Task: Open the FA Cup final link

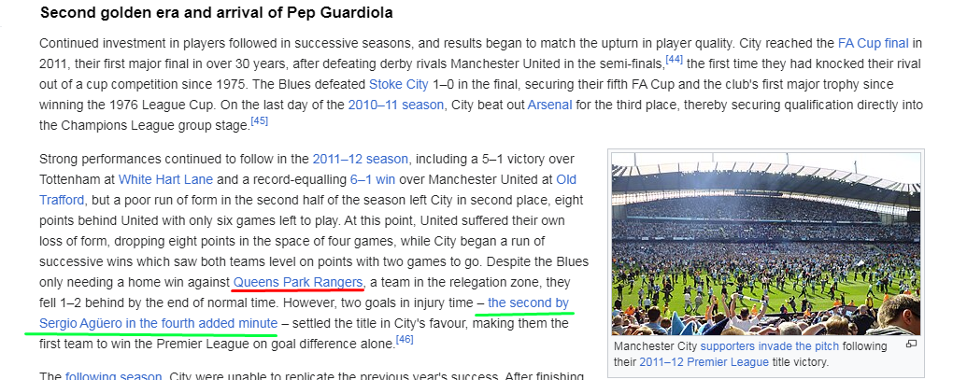Action: coord(873,43)
